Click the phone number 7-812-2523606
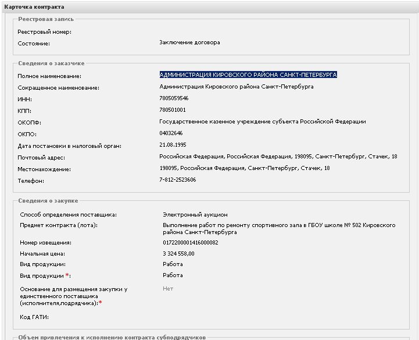Viewport: 419px width, 340px height. [x=177, y=180]
